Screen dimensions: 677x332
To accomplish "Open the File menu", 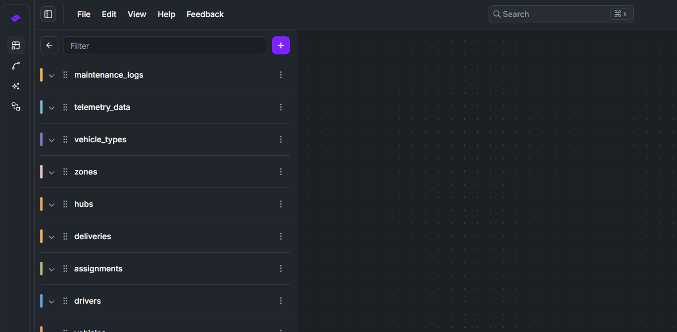I will click(83, 14).
